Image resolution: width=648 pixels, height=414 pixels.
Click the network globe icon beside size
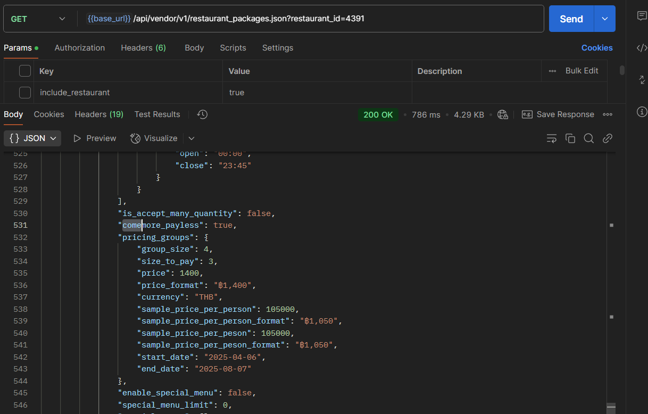coord(502,114)
